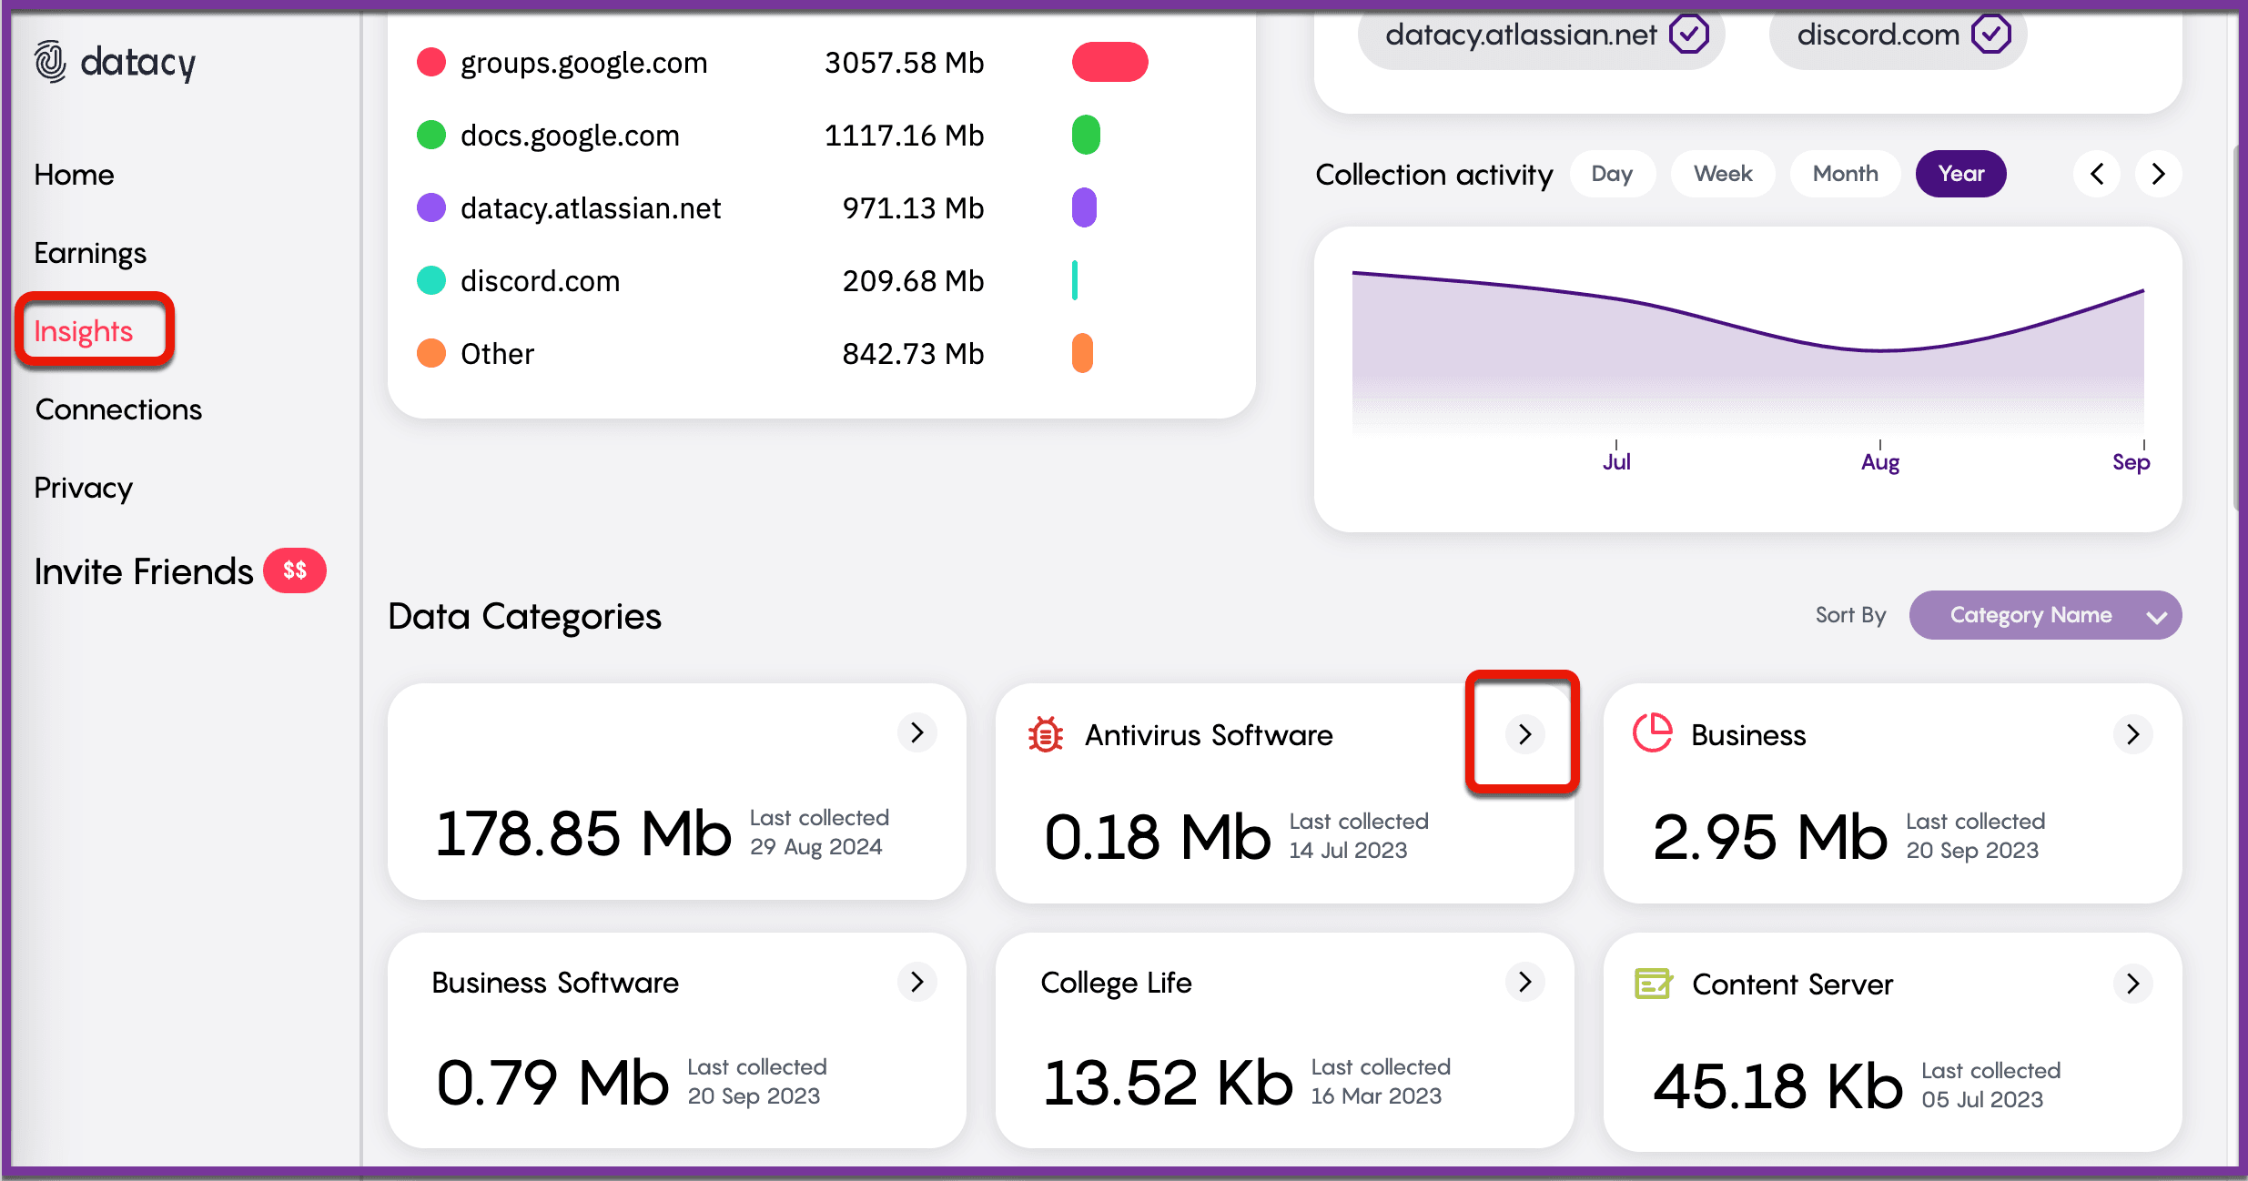Click the green docs.google.com color dot
The height and width of the screenshot is (1181, 2248).
tap(431, 135)
